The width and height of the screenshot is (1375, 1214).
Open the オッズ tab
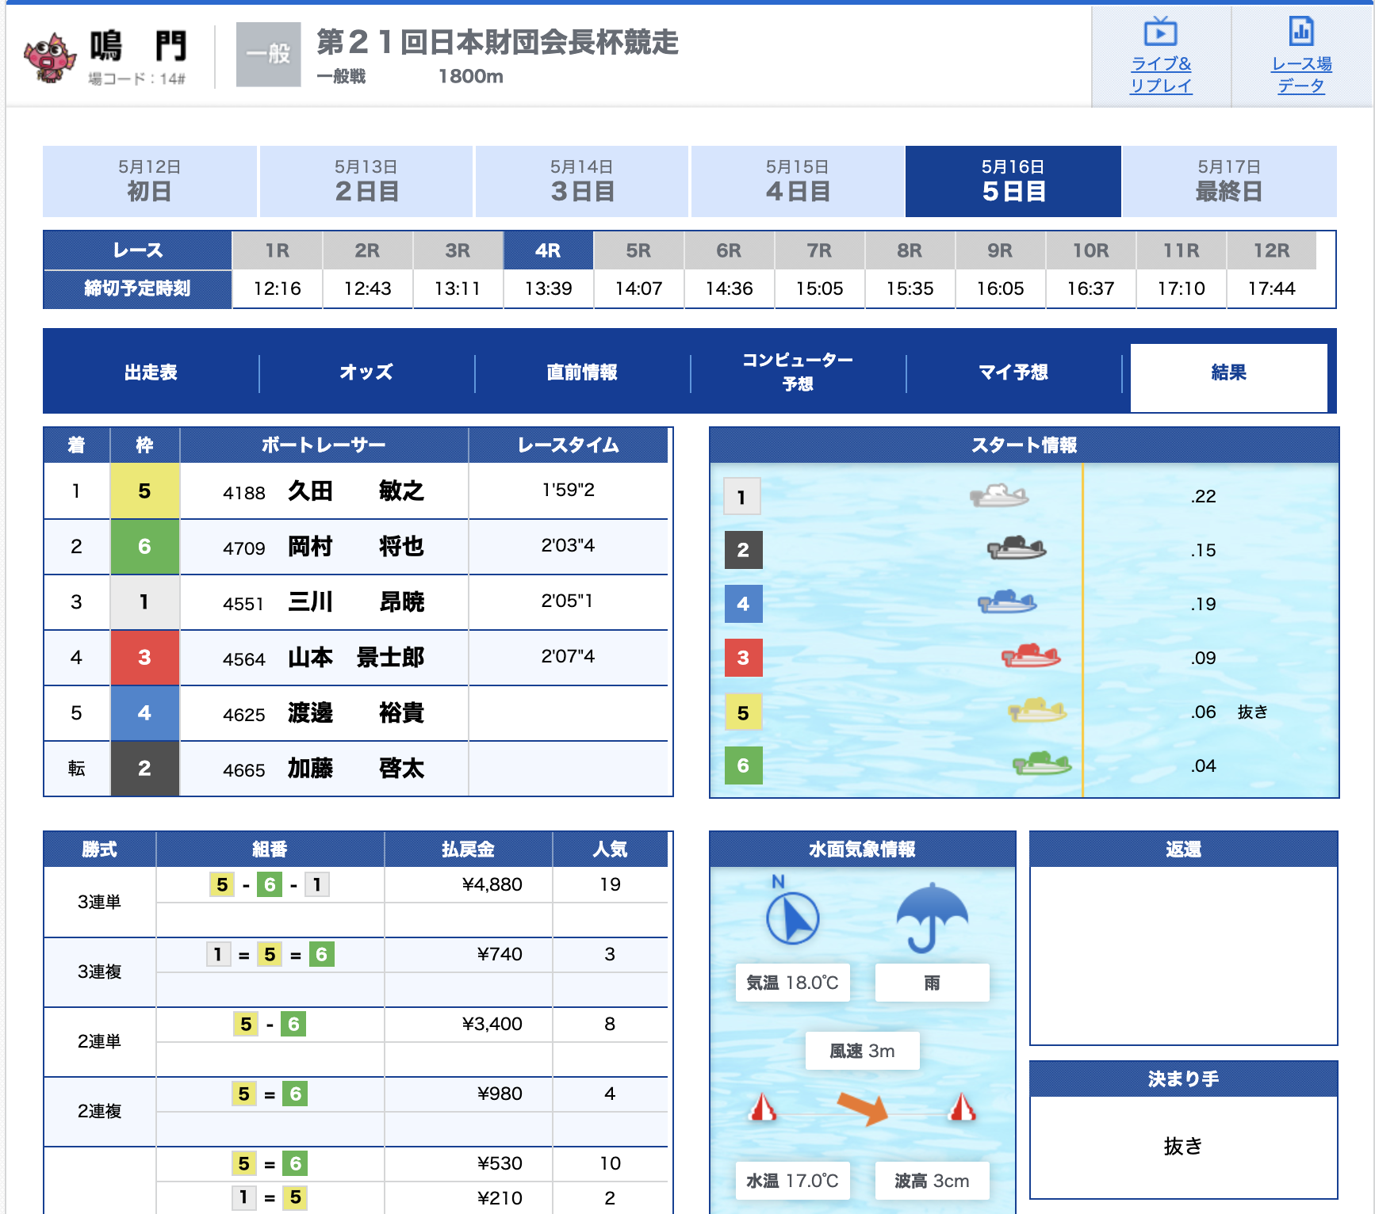[x=366, y=372]
